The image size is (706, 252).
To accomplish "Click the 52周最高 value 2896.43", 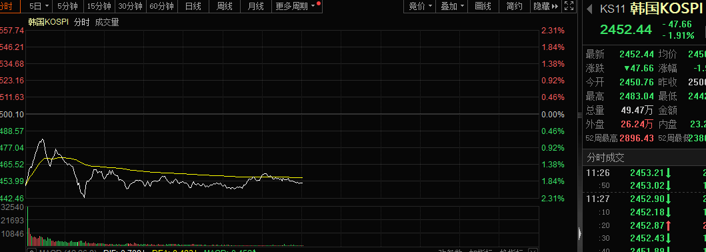I will click(637, 138).
